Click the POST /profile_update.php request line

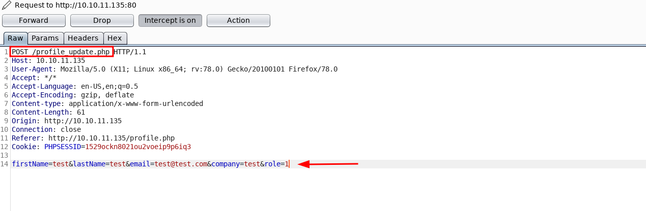pyautogui.click(x=61, y=52)
